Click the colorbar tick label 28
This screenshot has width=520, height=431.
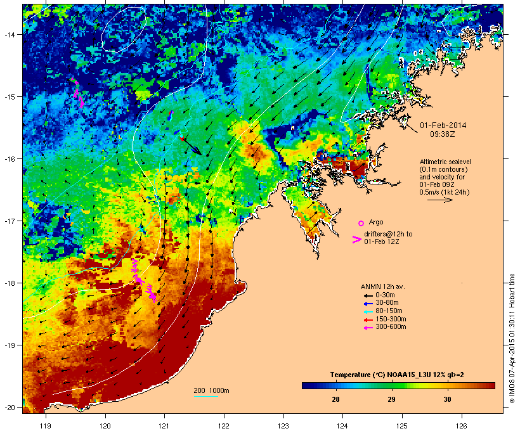coord(335,399)
